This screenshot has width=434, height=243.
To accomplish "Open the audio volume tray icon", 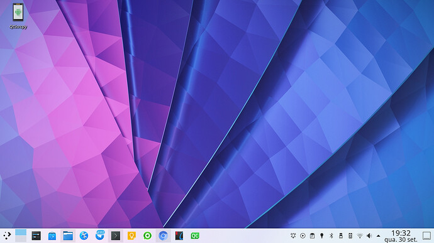I will pos(369,236).
